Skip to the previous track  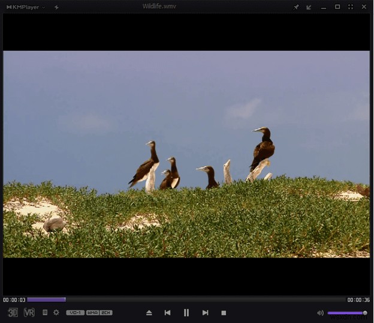(x=168, y=313)
